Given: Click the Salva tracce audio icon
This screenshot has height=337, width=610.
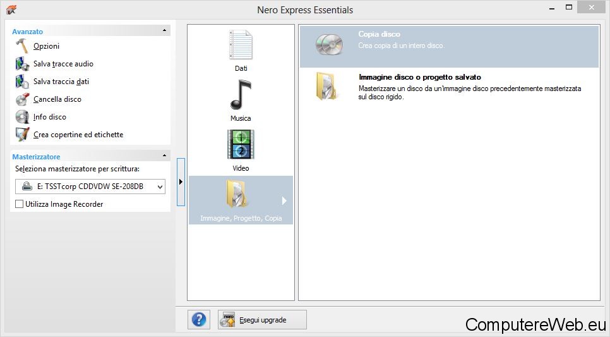Looking at the screenshot, I should pos(22,64).
